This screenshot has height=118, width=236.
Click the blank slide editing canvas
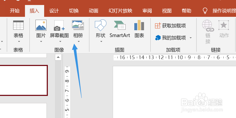(x=175, y=92)
